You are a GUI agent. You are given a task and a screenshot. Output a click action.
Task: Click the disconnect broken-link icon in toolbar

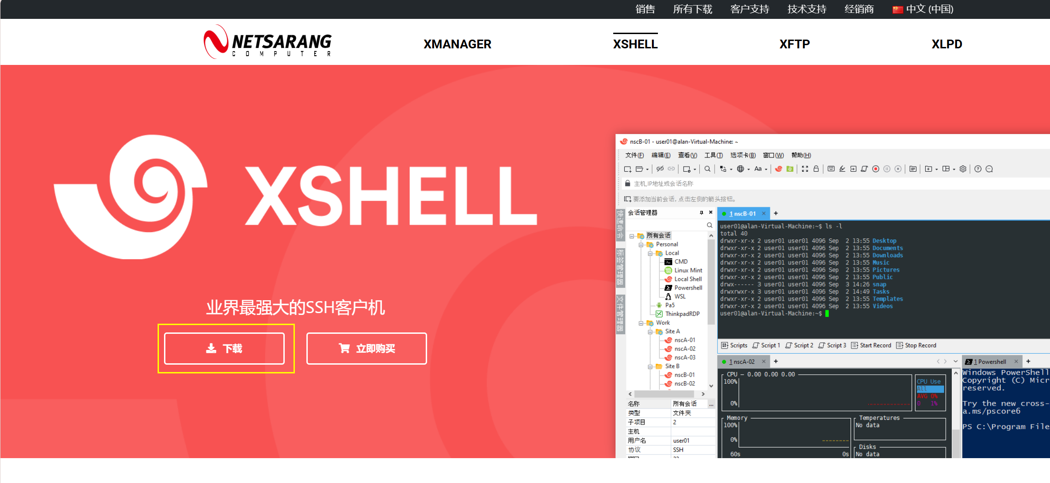click(x=660, y=169)
